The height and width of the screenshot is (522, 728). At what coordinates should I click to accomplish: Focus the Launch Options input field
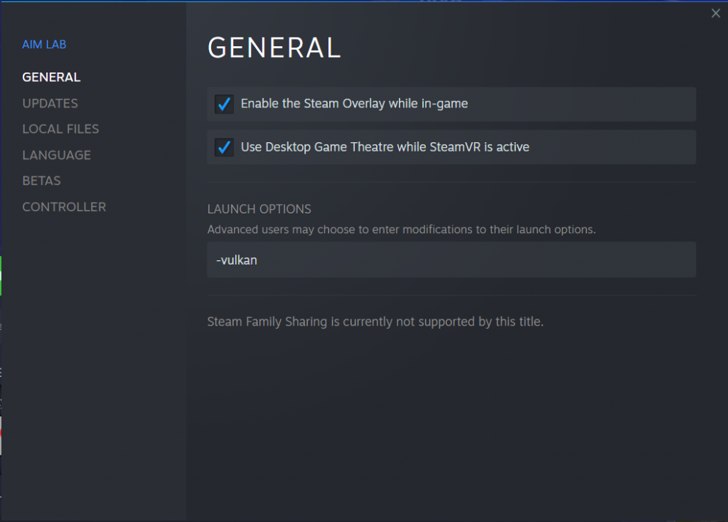451,260
